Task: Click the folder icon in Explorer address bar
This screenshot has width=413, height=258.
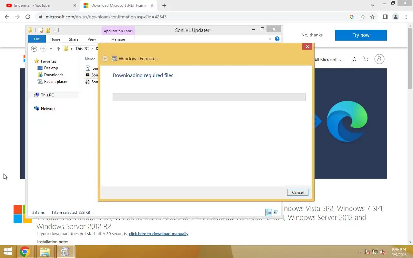Action: click(x=66, y=49)
